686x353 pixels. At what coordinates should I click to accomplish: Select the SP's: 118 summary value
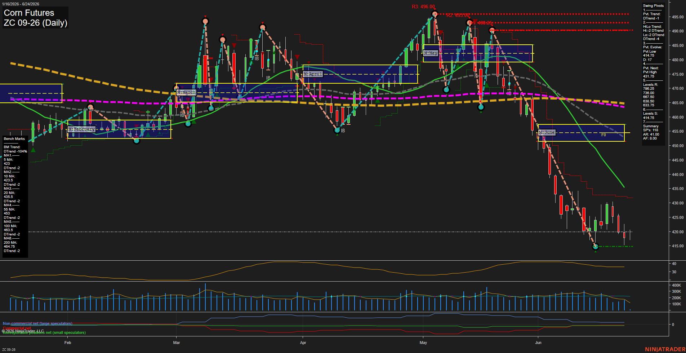pyautogui.click(x=651, y=130)
